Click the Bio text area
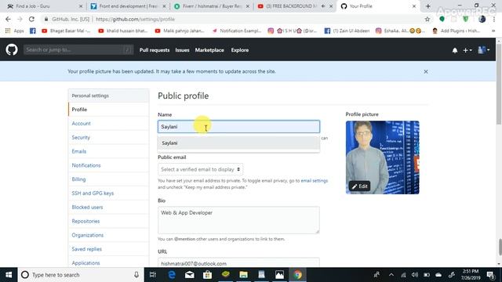502x282 pixels. (238, 220)
